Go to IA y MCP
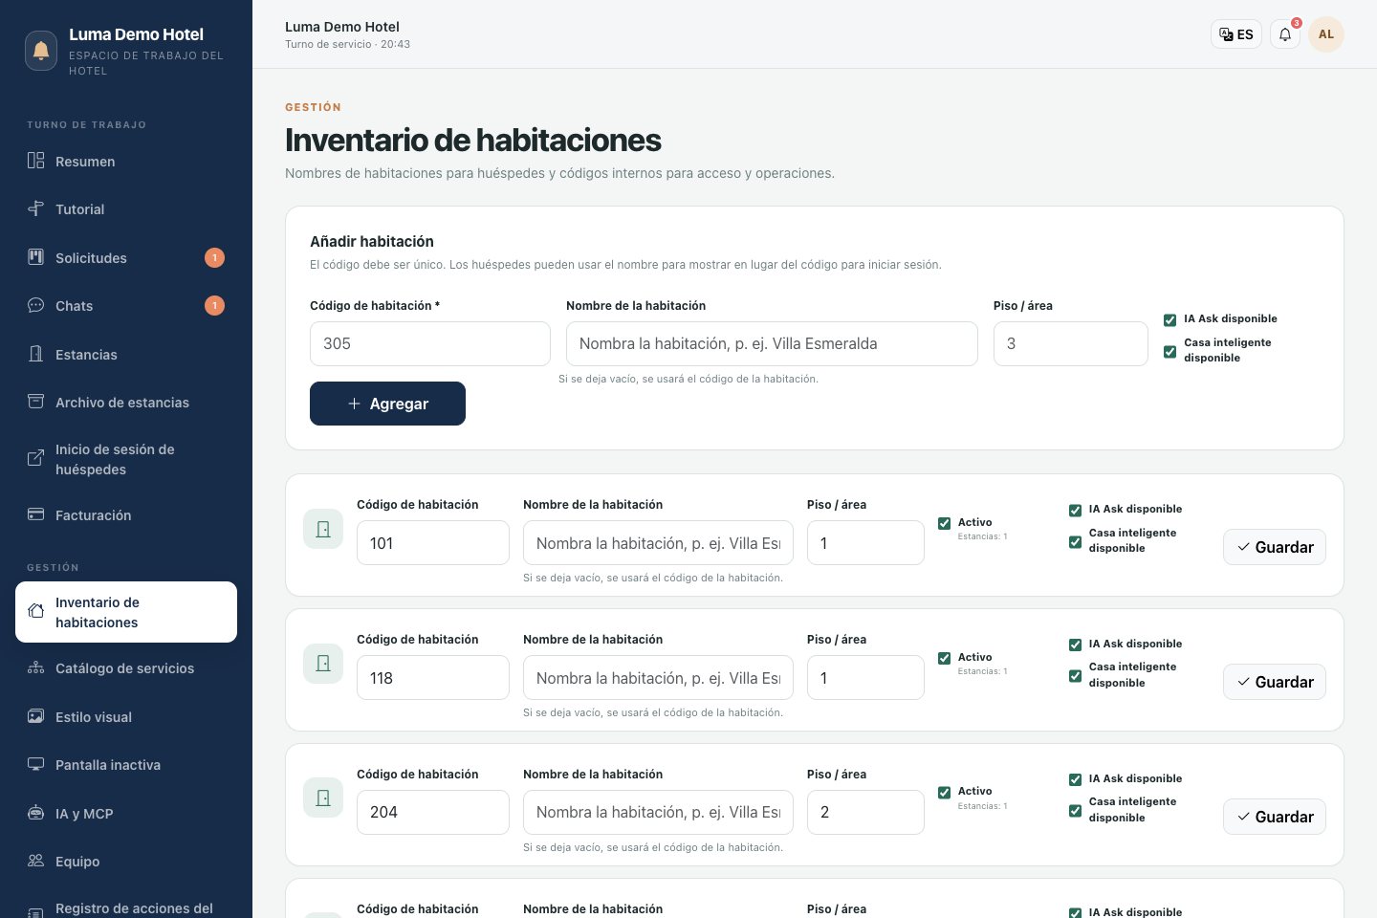Viewport: 1377px width, 918px height. point(126,814)
